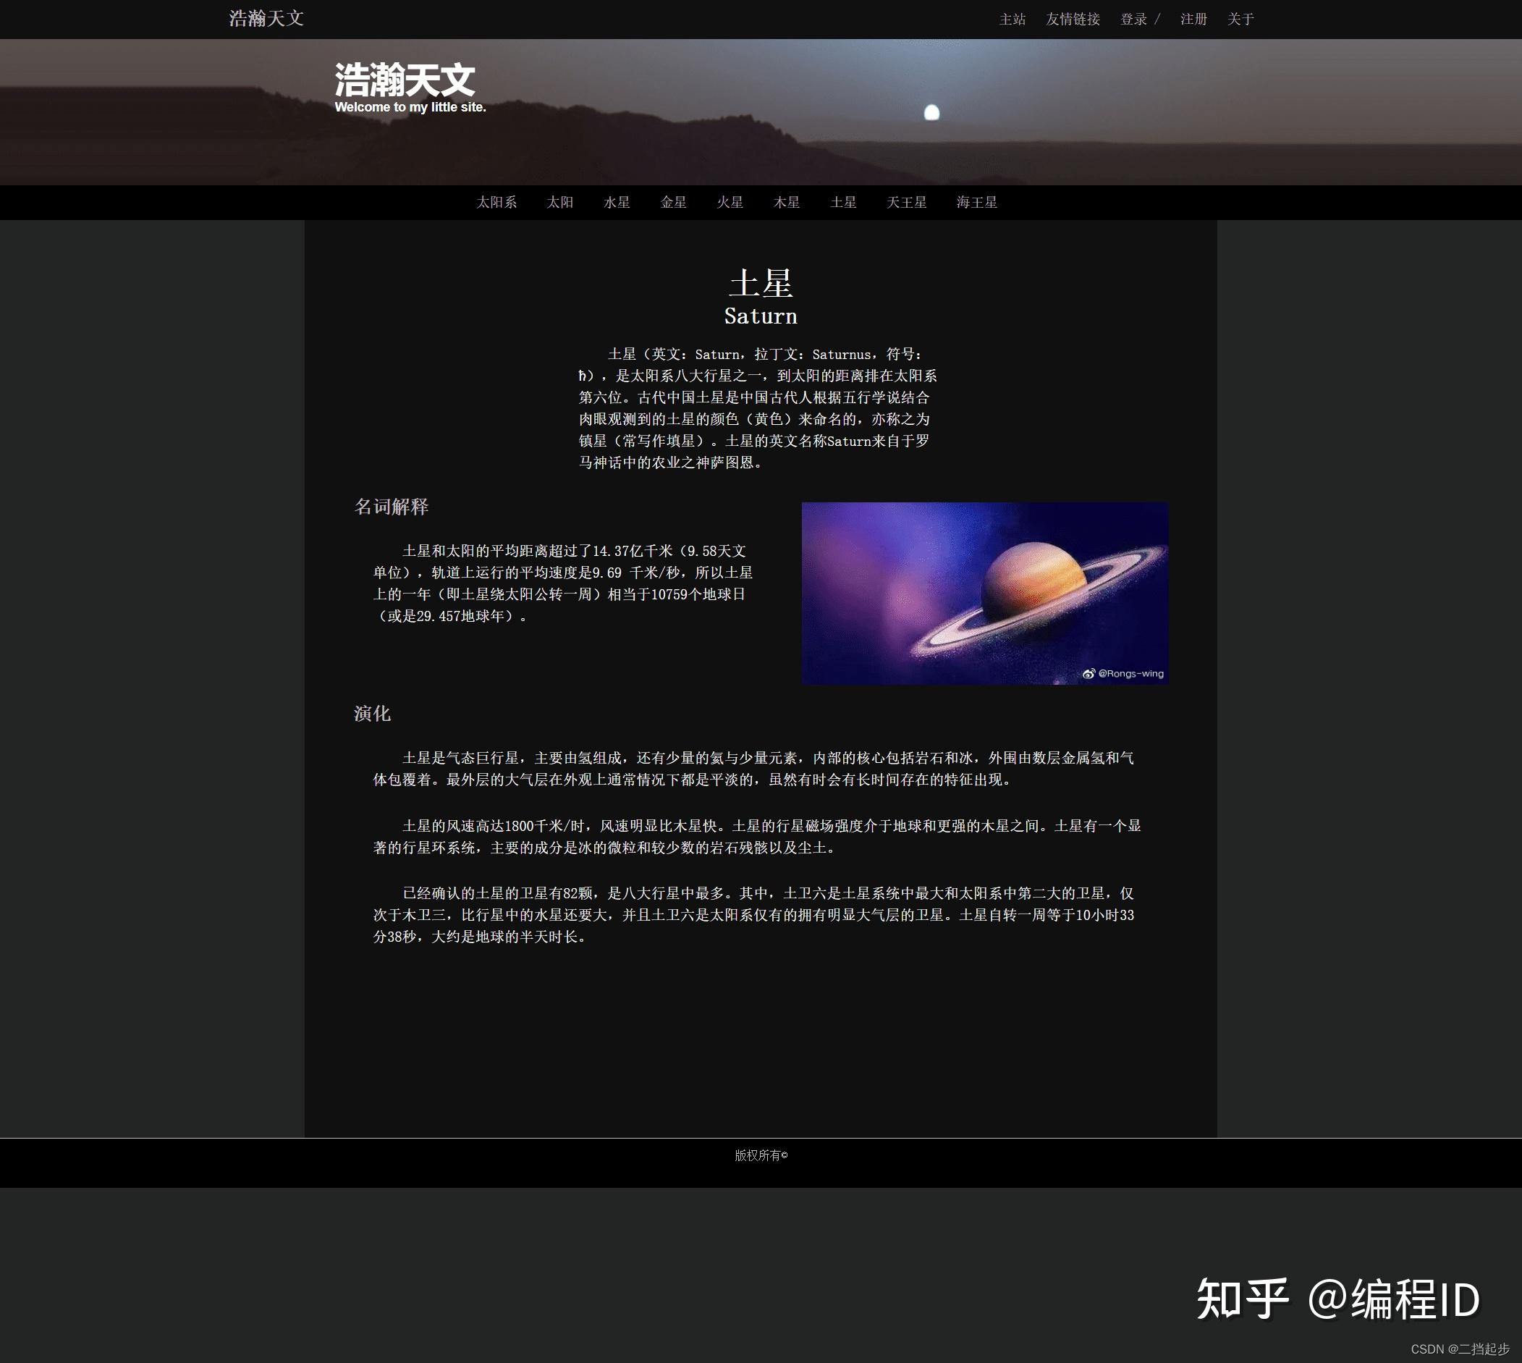Open the 天王星 page
1522x1363 pixels.
[907, 202]
